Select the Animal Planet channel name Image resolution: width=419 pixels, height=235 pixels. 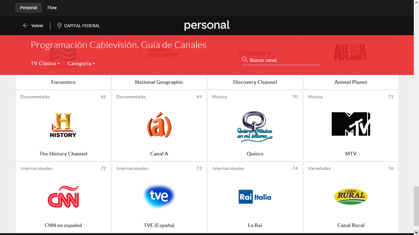(x=351, y=82)
